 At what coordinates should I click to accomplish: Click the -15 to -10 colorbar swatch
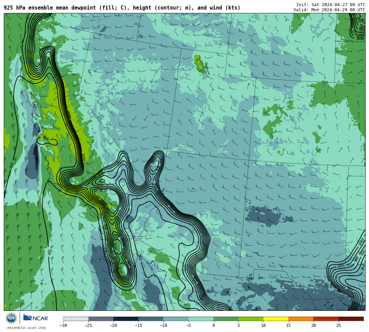click(x=151, y=319)
